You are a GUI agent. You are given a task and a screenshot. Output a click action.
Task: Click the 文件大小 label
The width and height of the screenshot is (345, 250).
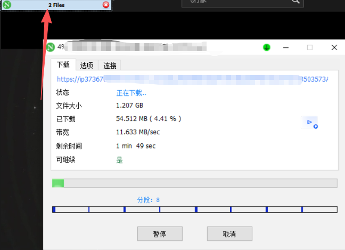point(69,106)
